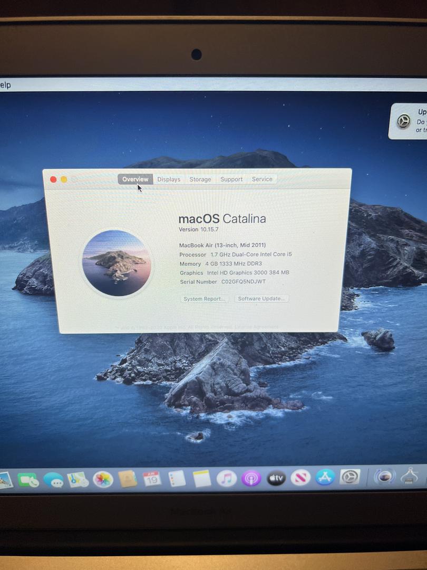Viewport: 427px width, 570px height.
Task: Switch to the Displays tab
Action: pyautogui.click(x=169, y=179)
